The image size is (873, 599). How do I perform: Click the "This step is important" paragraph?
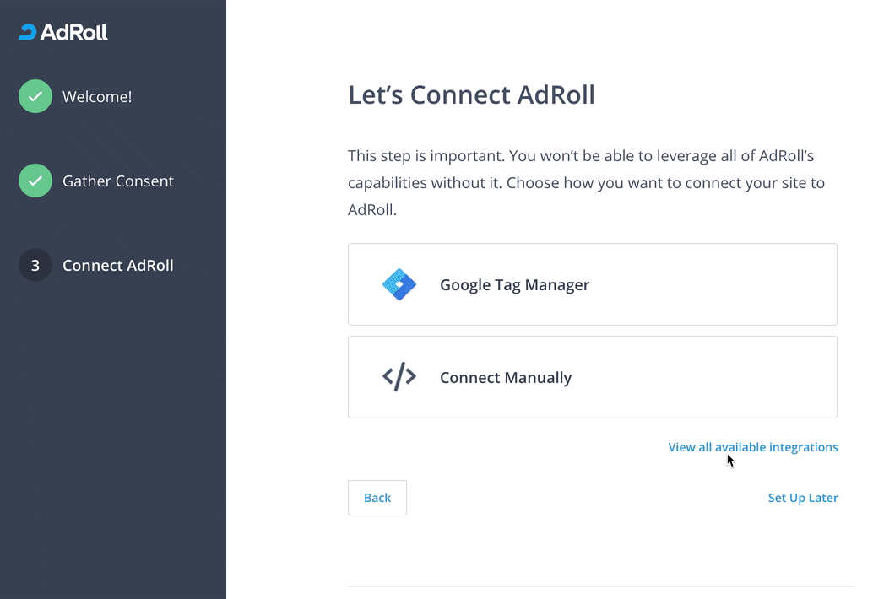pos(586,183)
